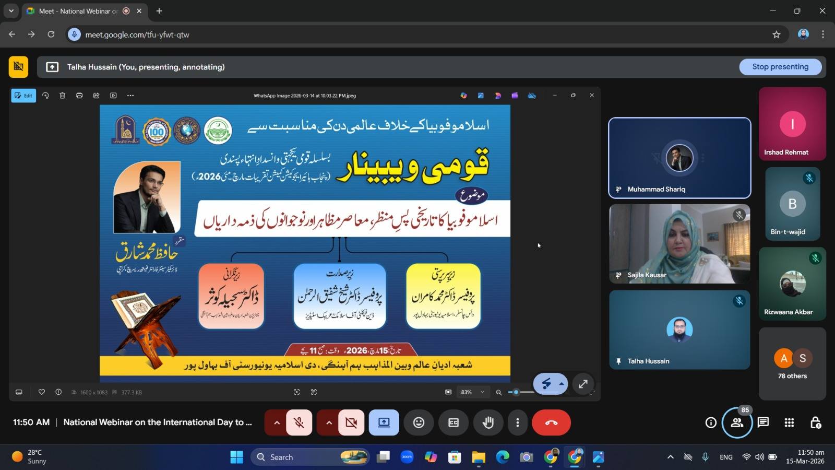Adjust the photo viewer zoom slider

point(516,392)
